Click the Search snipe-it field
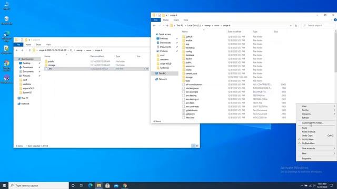This screenshot has height=189, width=337. (318, 26)
